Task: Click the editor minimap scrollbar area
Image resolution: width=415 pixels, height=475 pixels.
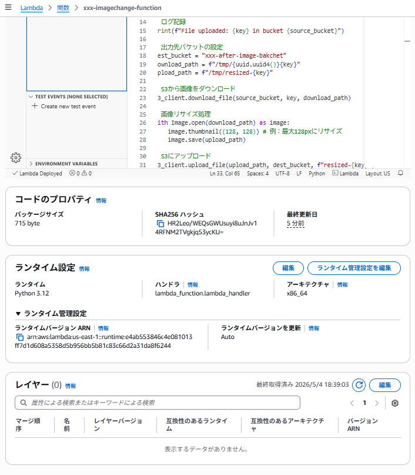Action: pyautogui.click(x=407, y=92)
